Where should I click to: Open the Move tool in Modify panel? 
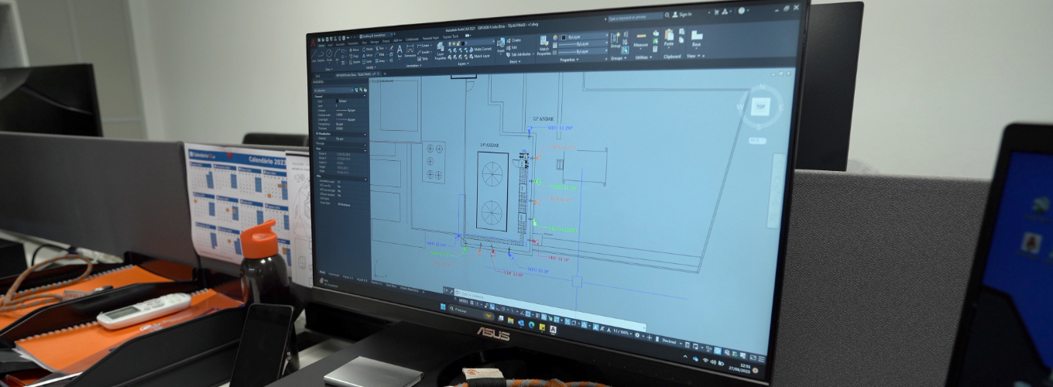pyautogui.click(x=354, y=50)
